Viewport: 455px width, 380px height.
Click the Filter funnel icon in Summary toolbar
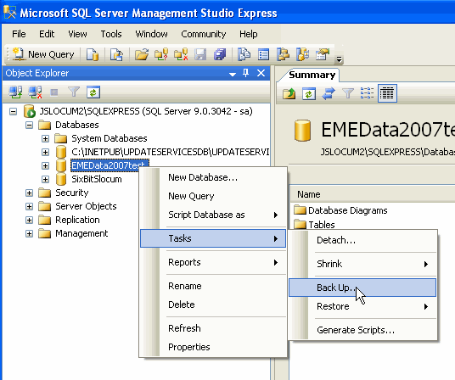click(348, 93)
